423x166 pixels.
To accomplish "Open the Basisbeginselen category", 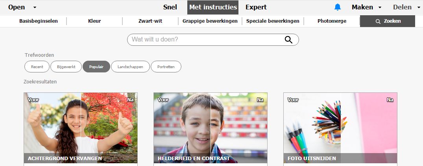I will click(x=39, y=21).
